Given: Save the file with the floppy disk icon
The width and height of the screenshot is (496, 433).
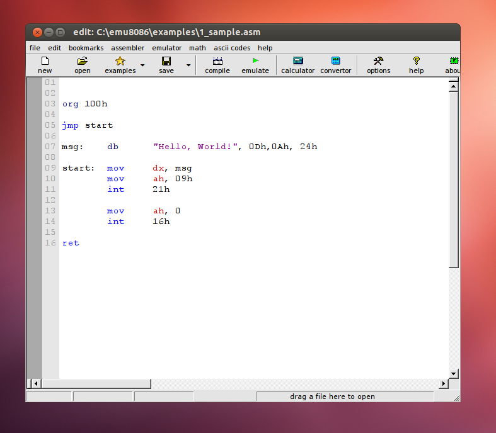Looking at the screenshot, I should pos(166,60).
